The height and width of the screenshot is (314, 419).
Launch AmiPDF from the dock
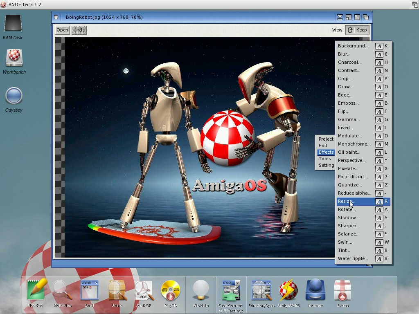pos(144,290)
